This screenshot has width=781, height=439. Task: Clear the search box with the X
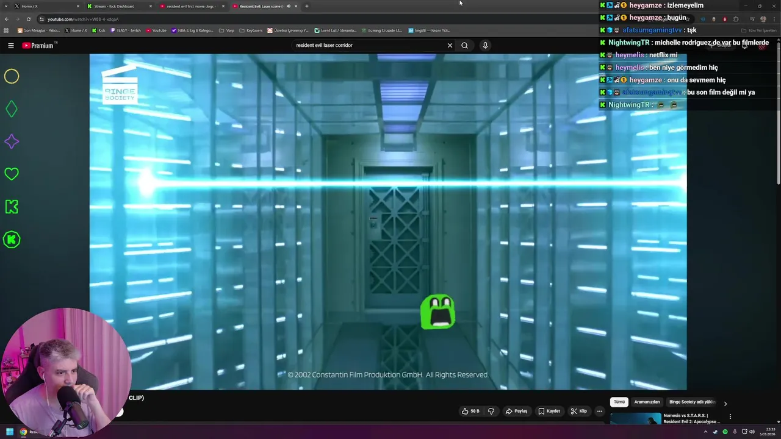tap(450, 45)
